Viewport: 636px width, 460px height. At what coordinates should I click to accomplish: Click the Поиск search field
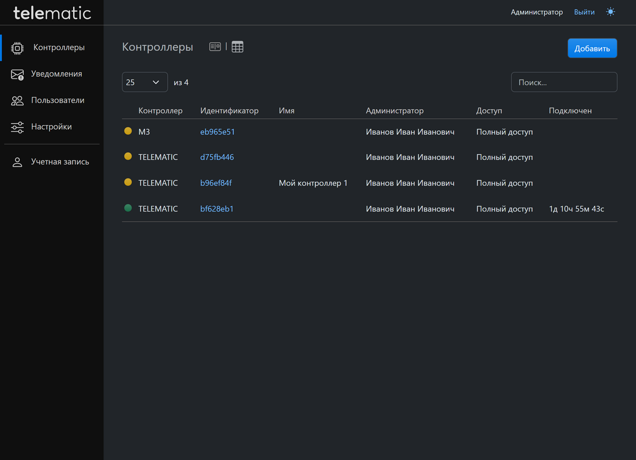564,82
